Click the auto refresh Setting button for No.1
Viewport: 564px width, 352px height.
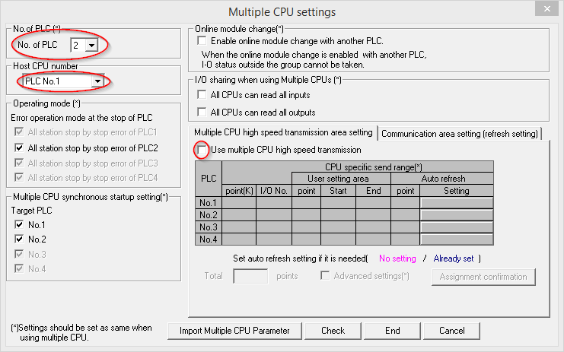point(457,202)
